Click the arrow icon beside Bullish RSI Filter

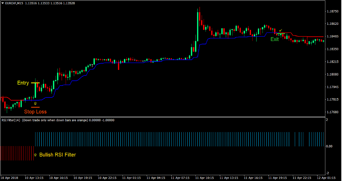pos(35,154)
